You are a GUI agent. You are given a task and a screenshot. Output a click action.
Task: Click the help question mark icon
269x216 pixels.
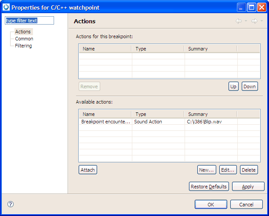point(11,204)
